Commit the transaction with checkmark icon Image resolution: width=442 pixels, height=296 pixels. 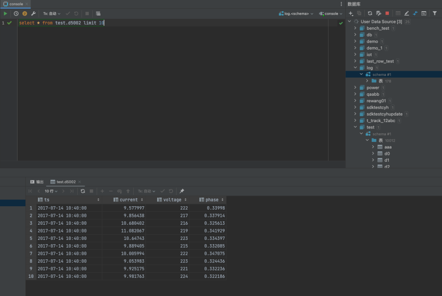(163, 191)
